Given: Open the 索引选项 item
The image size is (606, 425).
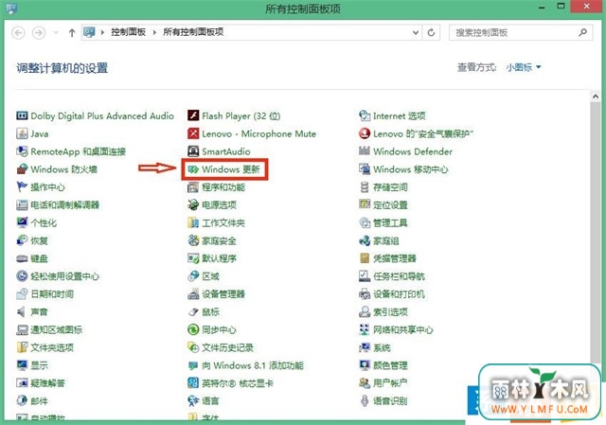Looking at the screenshot, I should point(383,311).
